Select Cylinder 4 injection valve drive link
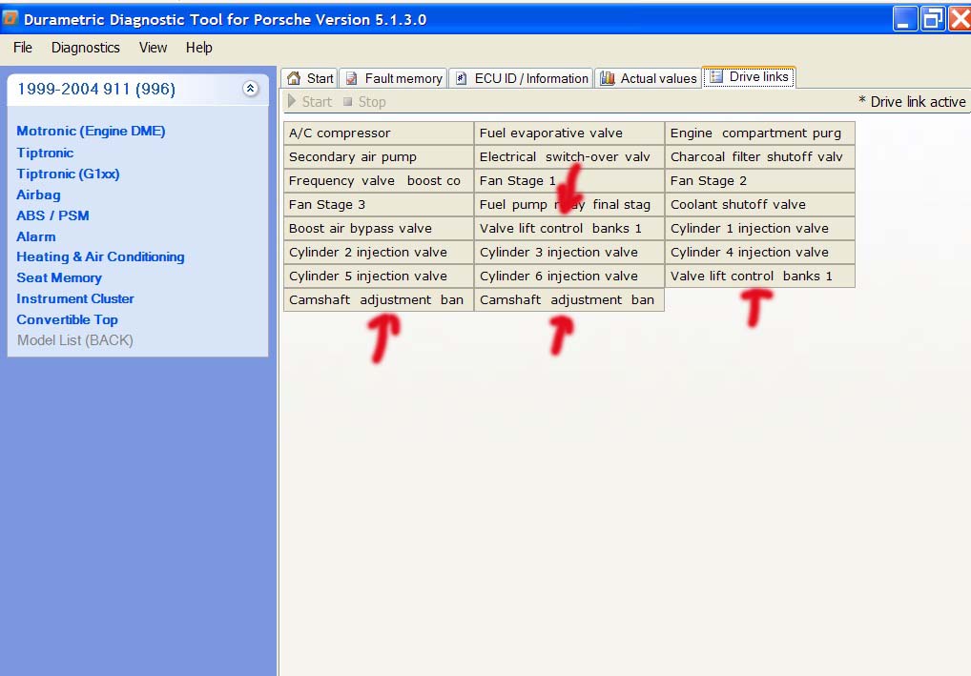 point(760,253)
